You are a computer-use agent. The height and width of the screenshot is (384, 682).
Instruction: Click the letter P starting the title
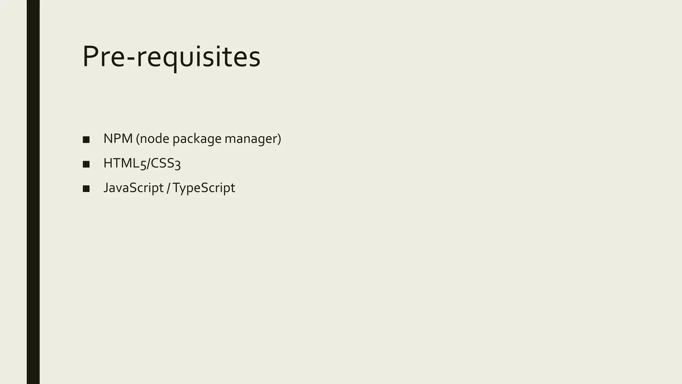point(91,56)
